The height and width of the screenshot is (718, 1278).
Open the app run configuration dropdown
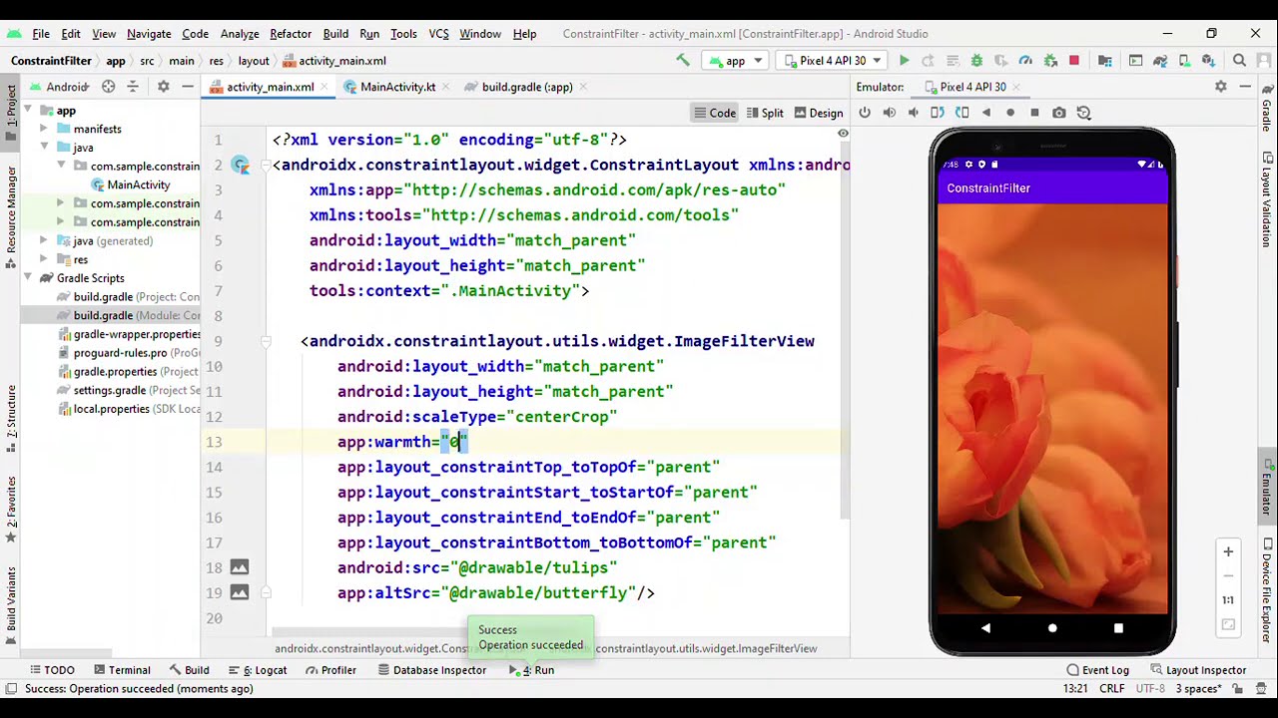coord(736,61)
